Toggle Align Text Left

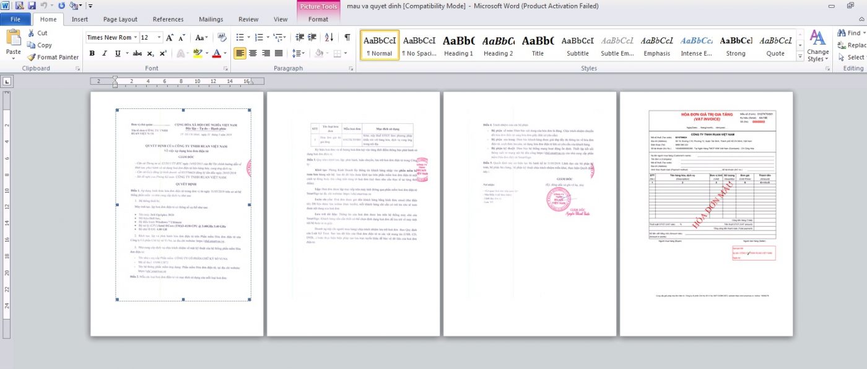click(240, 53)
